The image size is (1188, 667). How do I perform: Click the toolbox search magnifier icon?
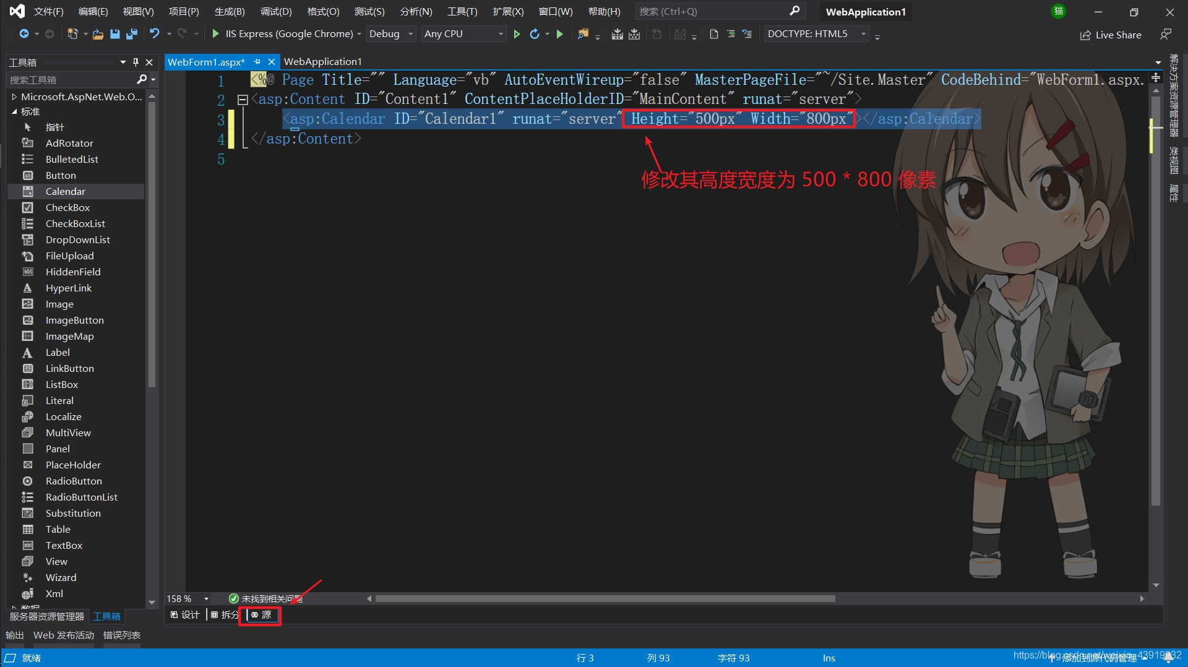(x=142, y=79)
